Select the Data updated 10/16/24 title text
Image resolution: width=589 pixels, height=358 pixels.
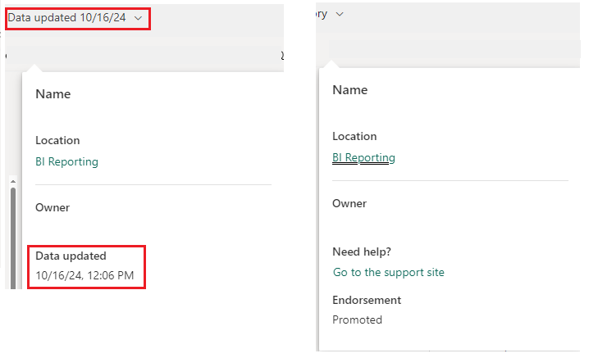[67, 18]
